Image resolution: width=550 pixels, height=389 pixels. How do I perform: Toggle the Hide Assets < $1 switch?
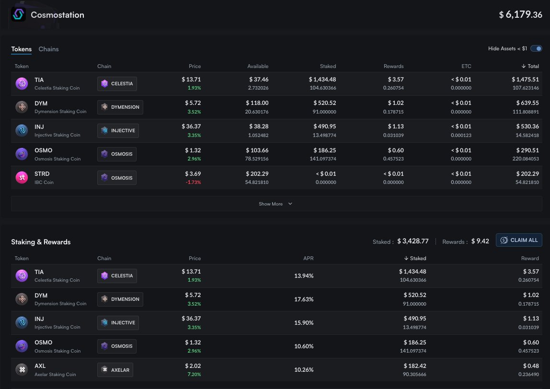[x=536, y=48]
